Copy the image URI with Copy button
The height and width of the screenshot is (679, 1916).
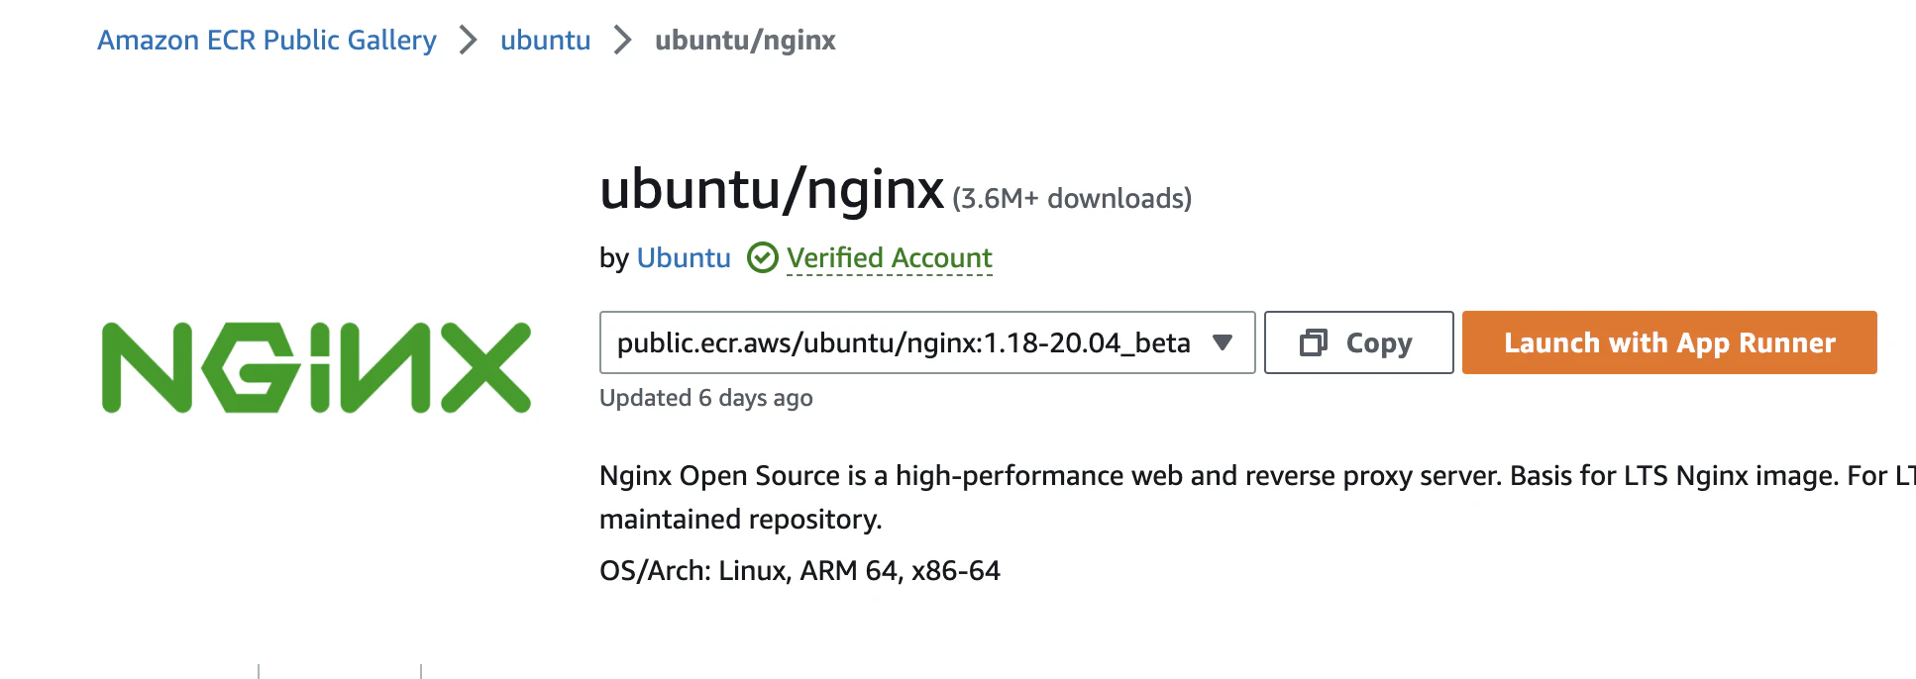pyautogui.click(x=1358, y=342)
